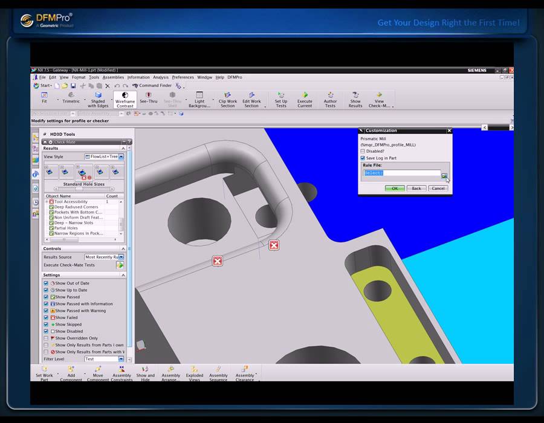Open the Filter Level dropdown

pyautogui.click(x=121, y=359)
